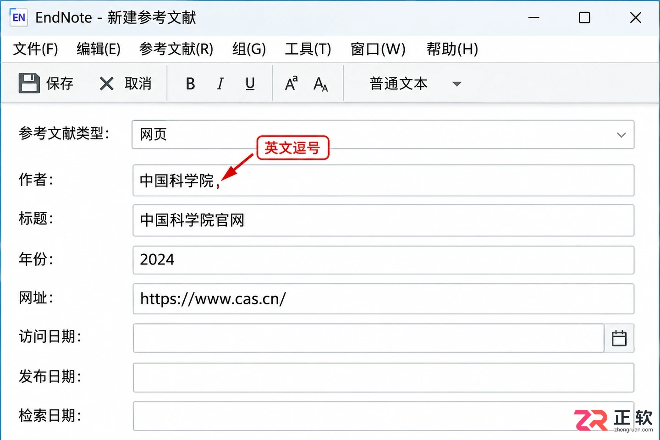Click into the 检索日期 field

(383, 416)
